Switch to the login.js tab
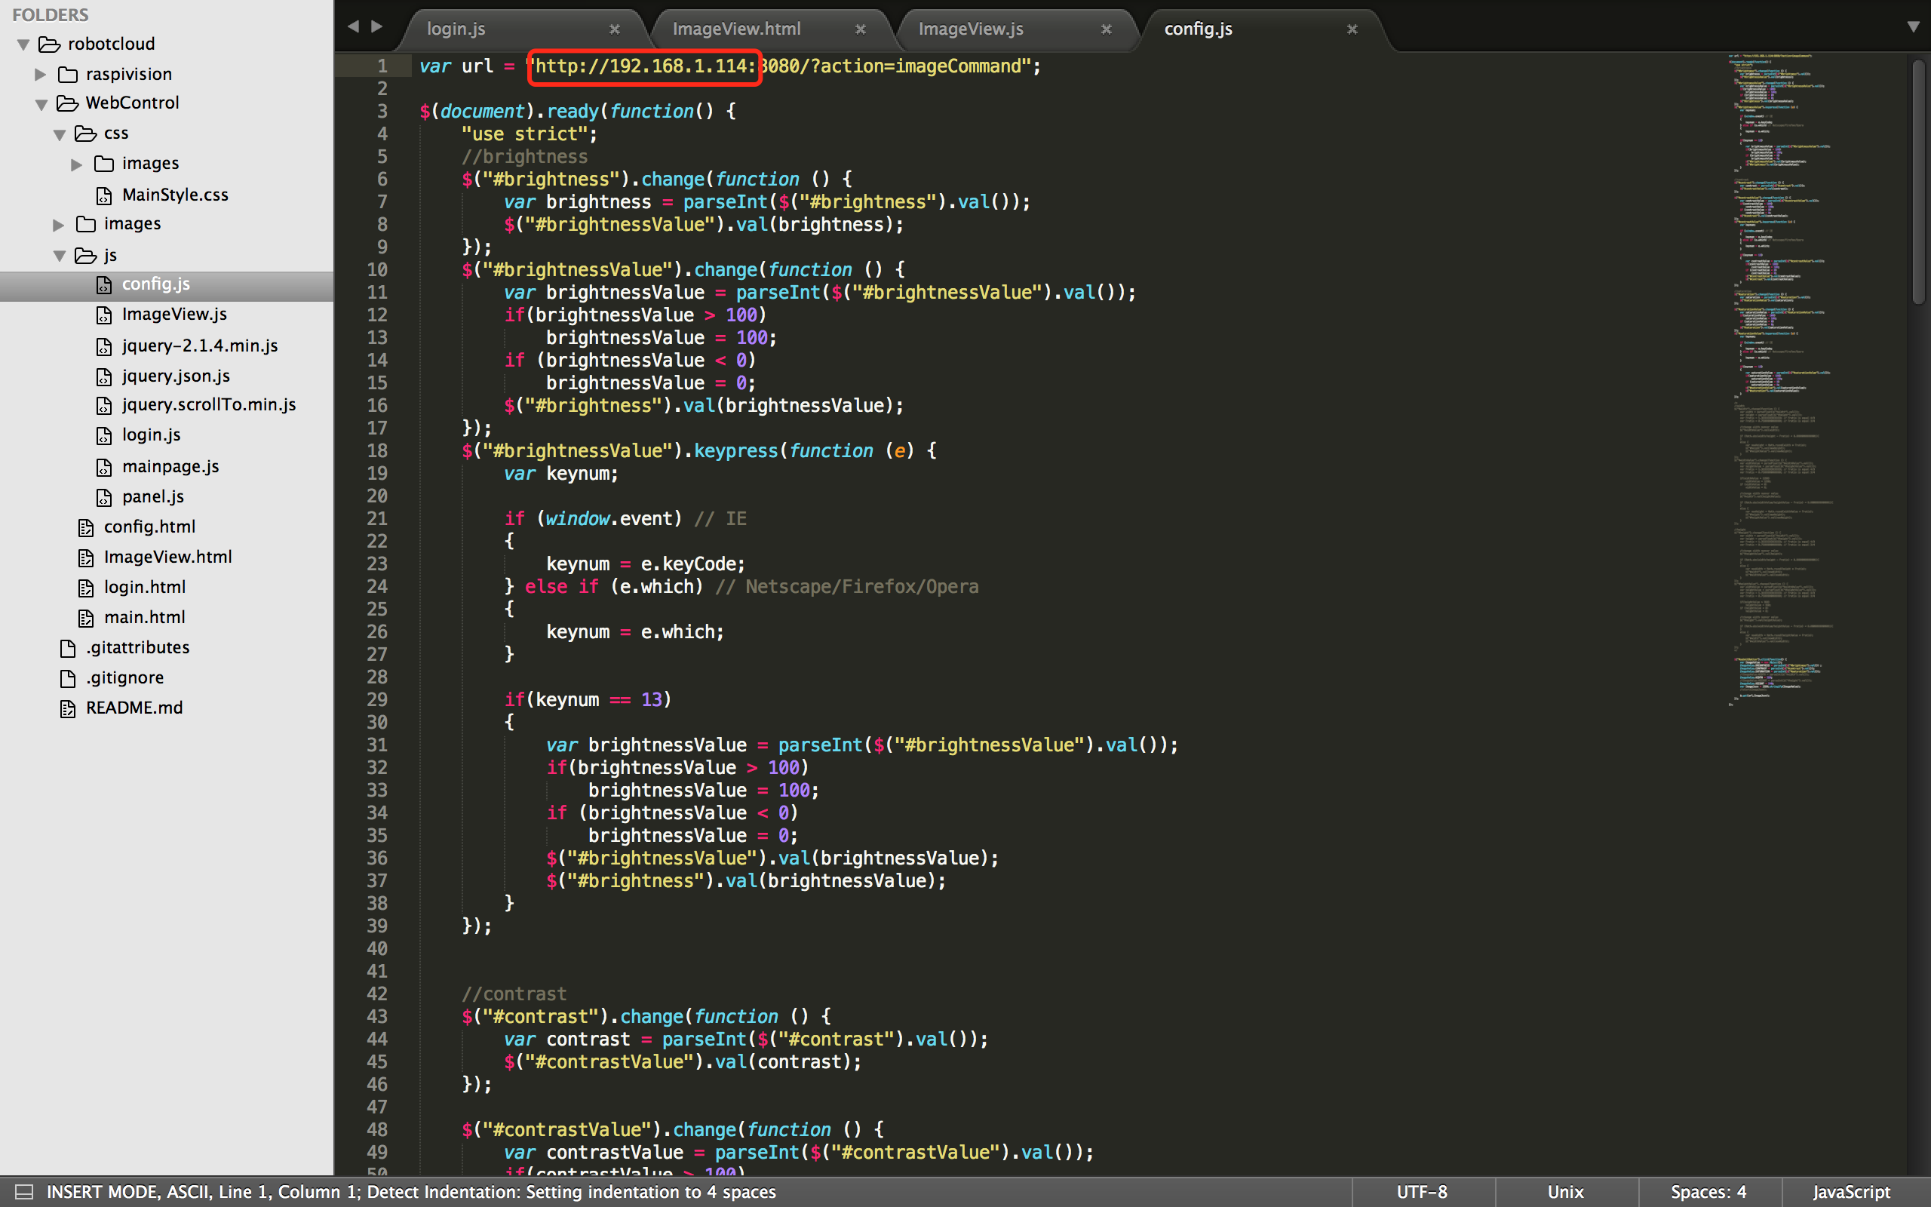Image resolution: width=1931 pixels, height=1207 pixels. (456, 29)
